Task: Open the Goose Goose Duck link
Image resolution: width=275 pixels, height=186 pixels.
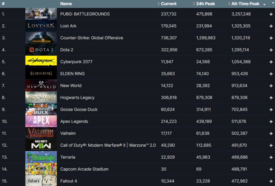Action: coord(79,109)
